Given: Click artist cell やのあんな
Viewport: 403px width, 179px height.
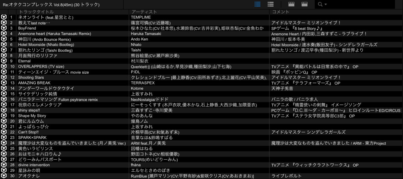Looking at the screenshot, I should click(x=142, y=116).
